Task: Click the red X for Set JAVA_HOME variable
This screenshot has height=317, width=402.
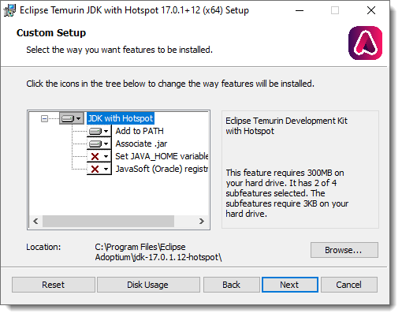Action: click(x=95, y=156)
